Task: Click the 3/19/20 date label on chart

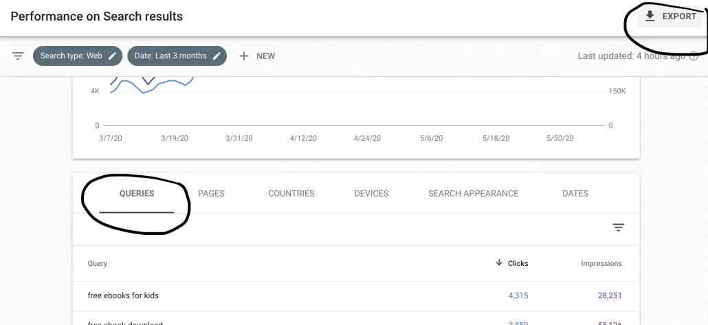Action: [x=175, y=139]
